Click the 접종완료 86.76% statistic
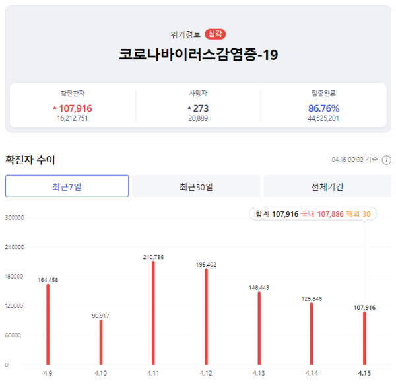This screenshot has height=385, width=396. click(324, 108)
